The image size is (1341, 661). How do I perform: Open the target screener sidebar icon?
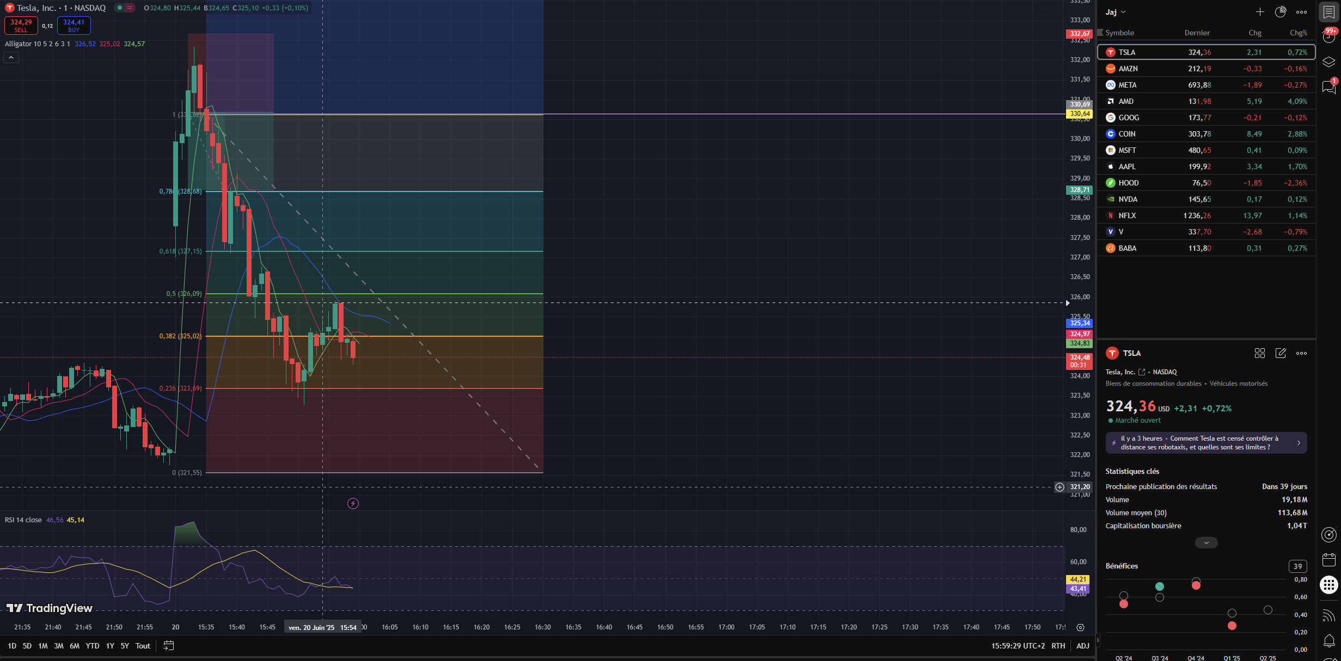(x=1328, y=535)
